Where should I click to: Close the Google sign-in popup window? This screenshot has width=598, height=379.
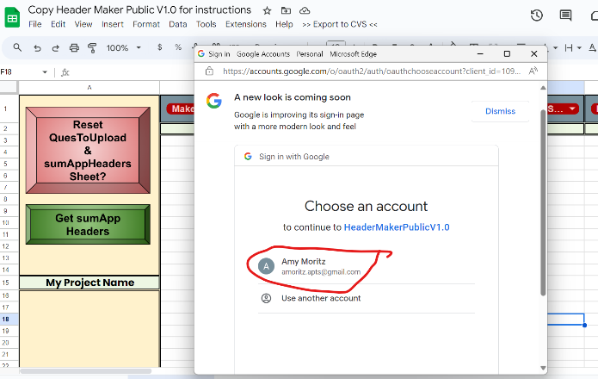(x=534, y=53)
